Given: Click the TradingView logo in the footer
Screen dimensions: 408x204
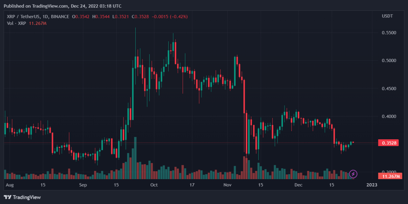Looking at the screenshot, I should click(x=22, y=197).
